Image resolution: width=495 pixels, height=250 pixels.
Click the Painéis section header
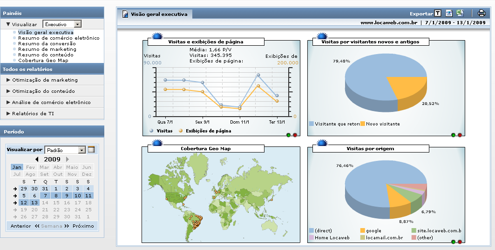click(x=52, y=13)
